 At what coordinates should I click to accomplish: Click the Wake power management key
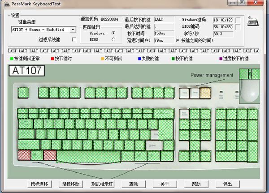(x=184, y=93)
